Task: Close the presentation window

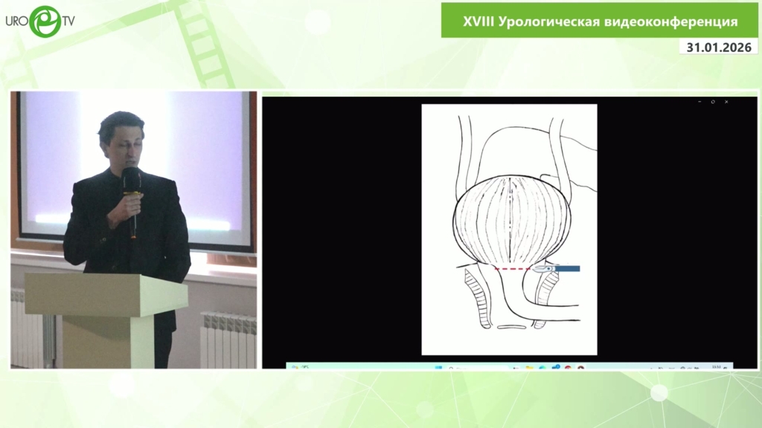Action: pos(726,101)
